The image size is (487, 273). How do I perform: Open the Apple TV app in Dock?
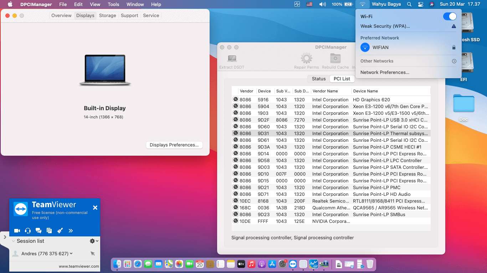pyautogui.click(x=241, y=264)
